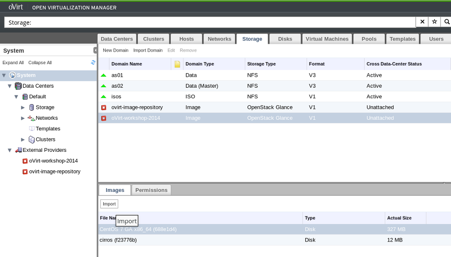Image resolution: width=451 pixels, height=257 pixels.
Task: Click the Import button for images
Action: point(109,204)
